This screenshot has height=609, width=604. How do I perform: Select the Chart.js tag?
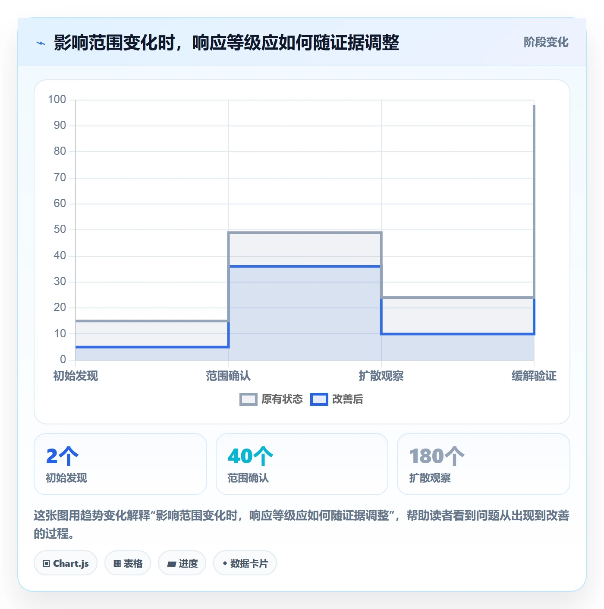pos(66,563)
